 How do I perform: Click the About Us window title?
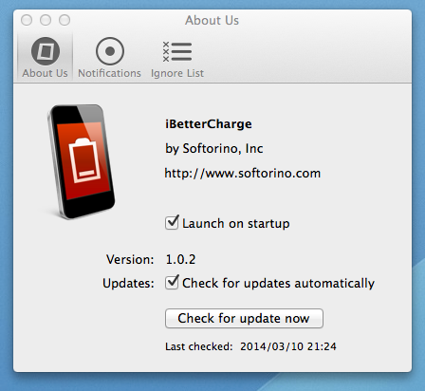click(212, 20)
